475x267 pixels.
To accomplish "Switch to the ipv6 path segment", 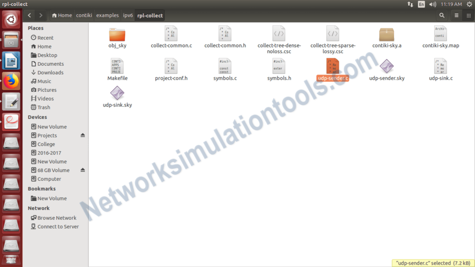I will point(128,15).
